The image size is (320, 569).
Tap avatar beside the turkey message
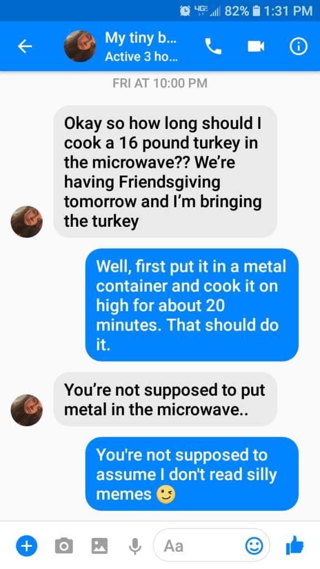pyautogui.click(x=27, y=222)
